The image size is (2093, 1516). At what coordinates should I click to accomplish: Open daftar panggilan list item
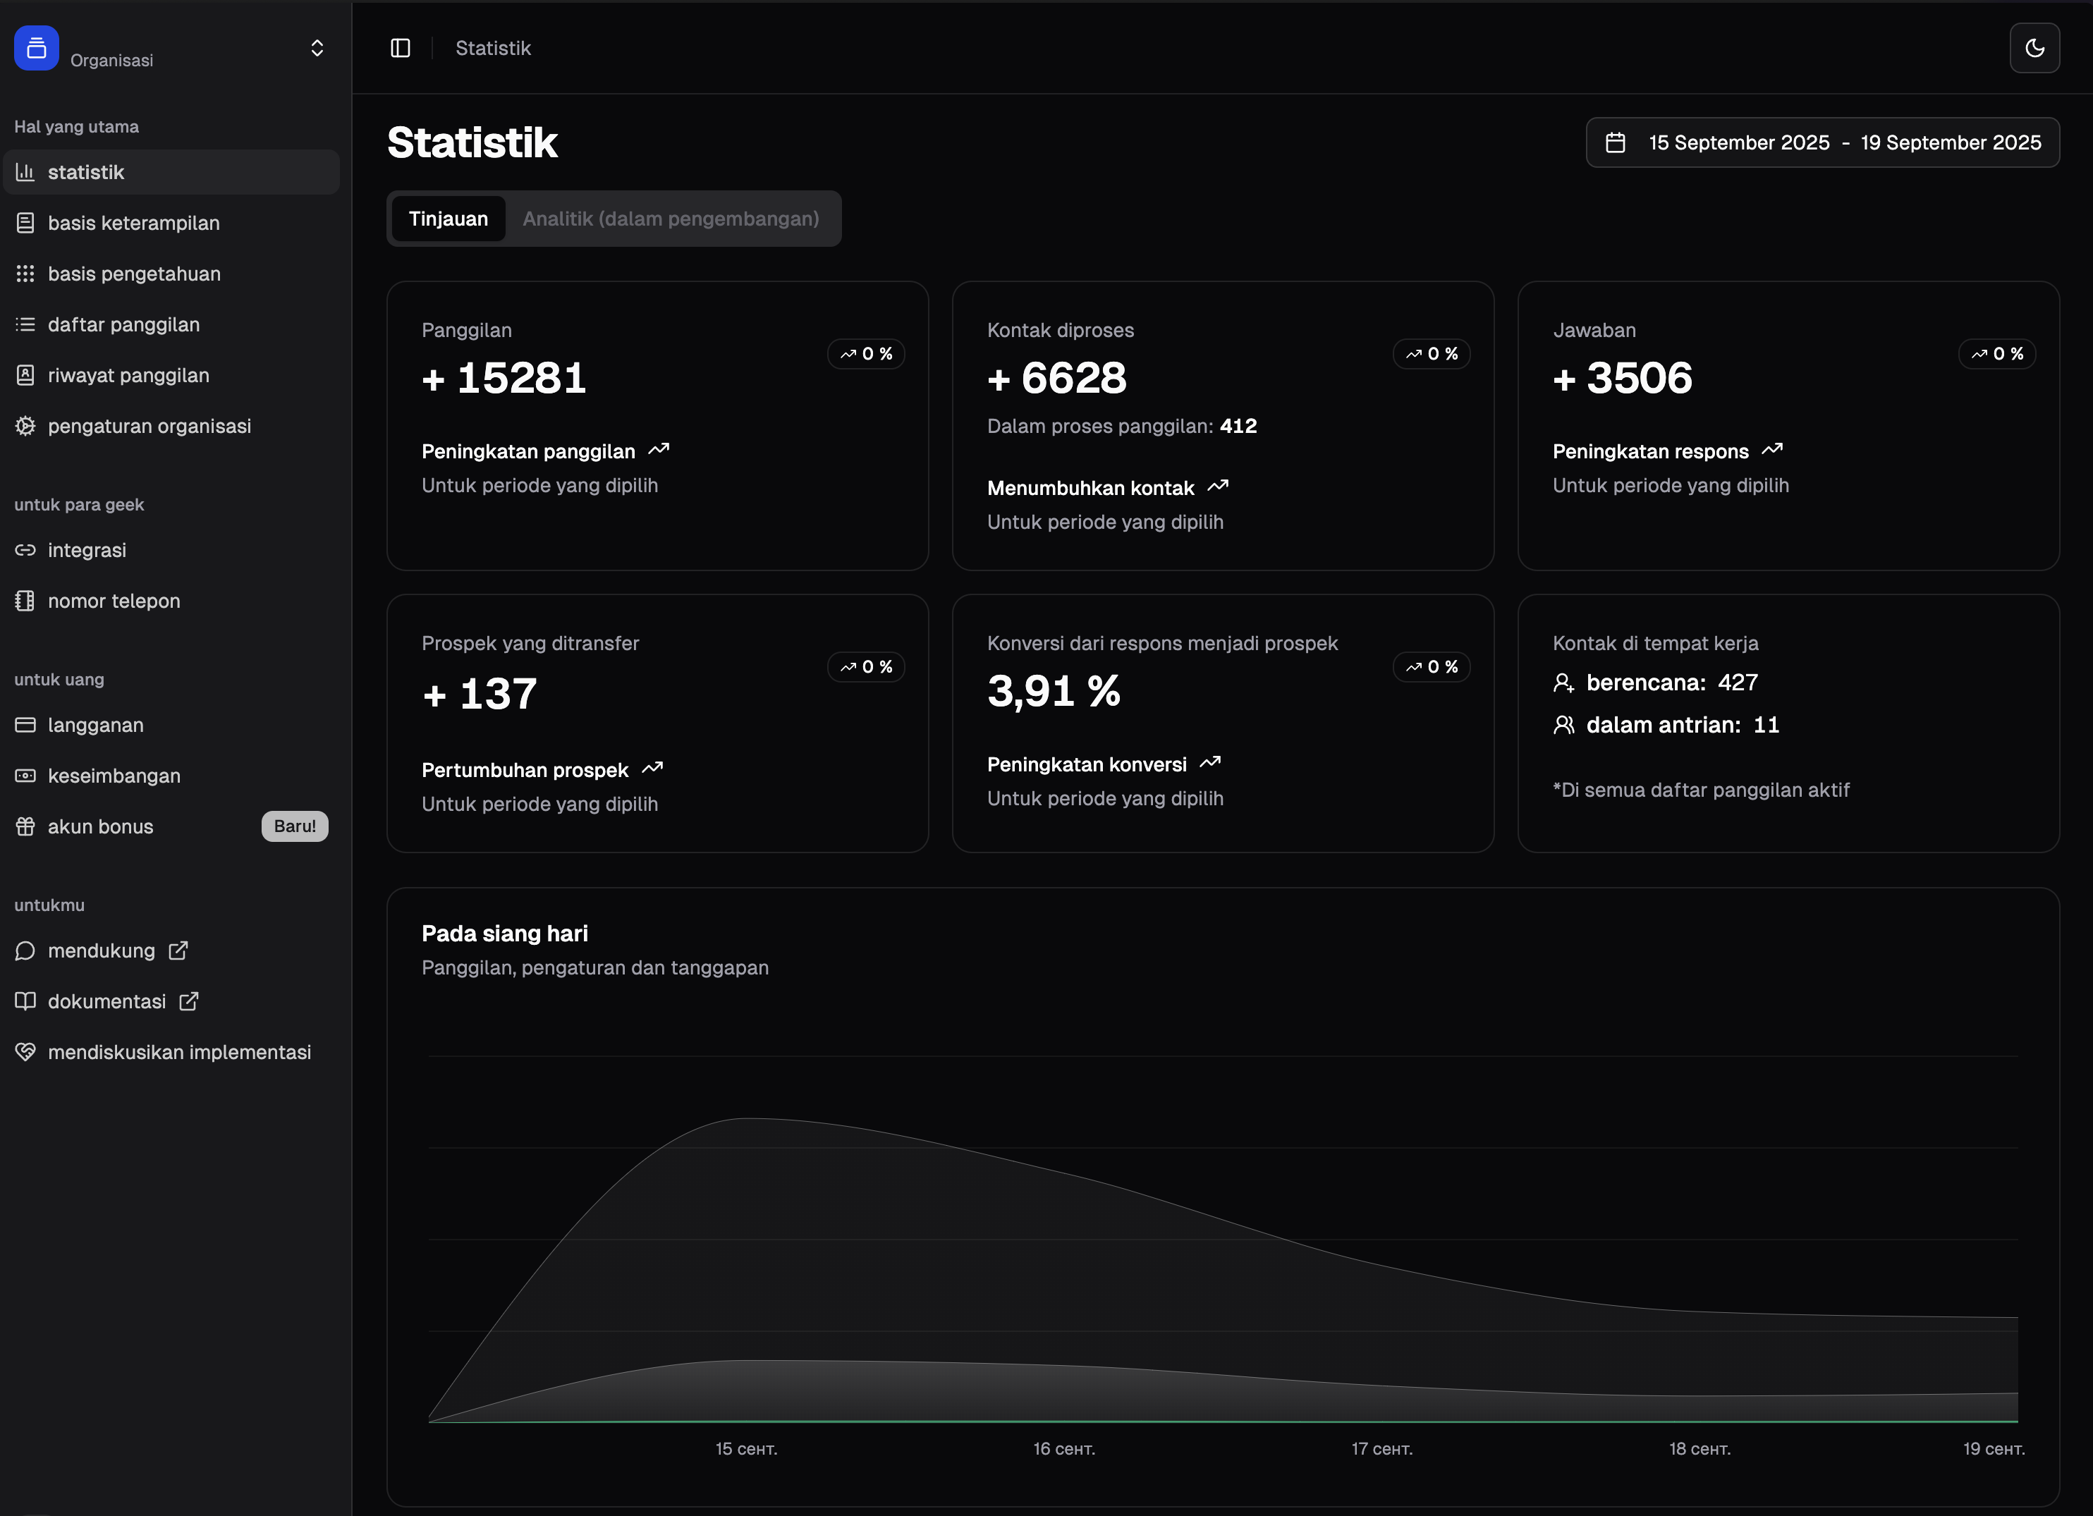click(123, 325)
